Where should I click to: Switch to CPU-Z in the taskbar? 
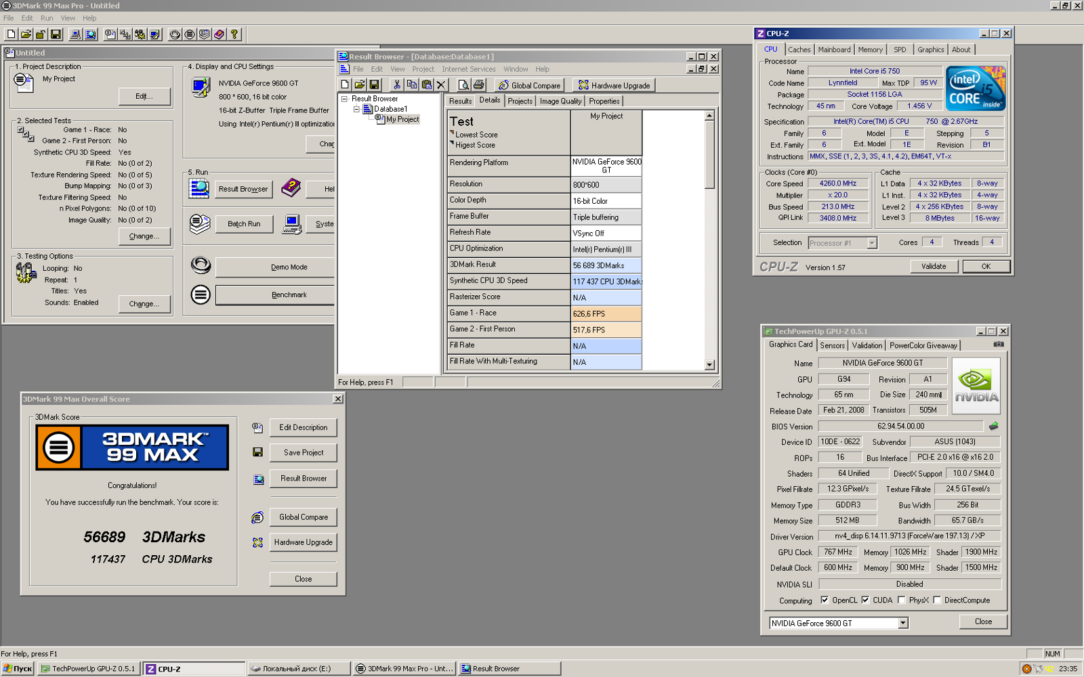click(195, 669)
